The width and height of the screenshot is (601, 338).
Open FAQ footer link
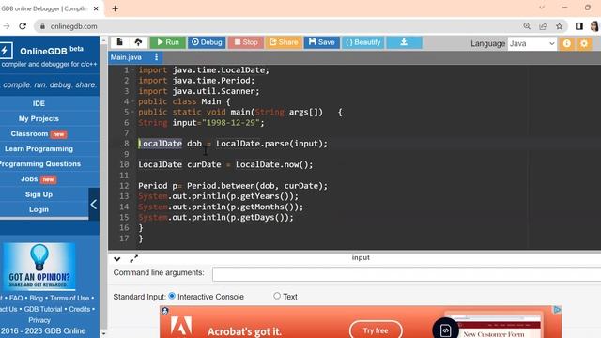point(16,298)
